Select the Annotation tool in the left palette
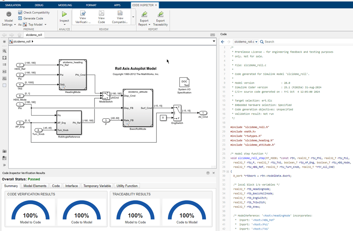The height and width of the screenshot is (231, 353). click(4, 72)
